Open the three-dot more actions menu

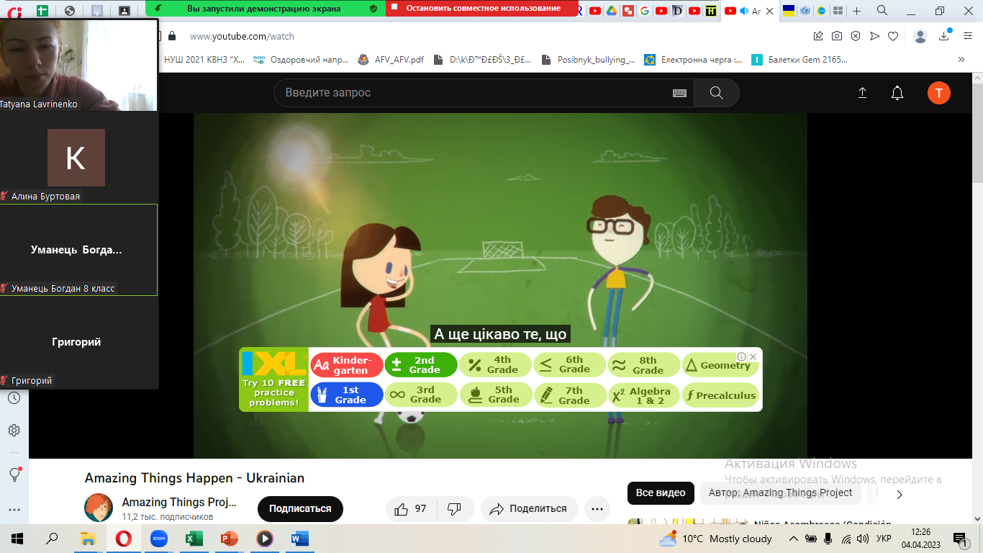tap(597, 508)
